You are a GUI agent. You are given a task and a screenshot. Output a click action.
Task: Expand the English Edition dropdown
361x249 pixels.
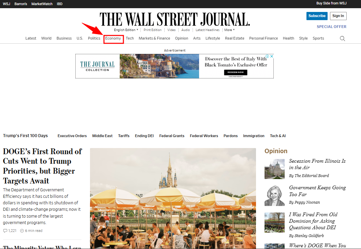pos(126,30)
